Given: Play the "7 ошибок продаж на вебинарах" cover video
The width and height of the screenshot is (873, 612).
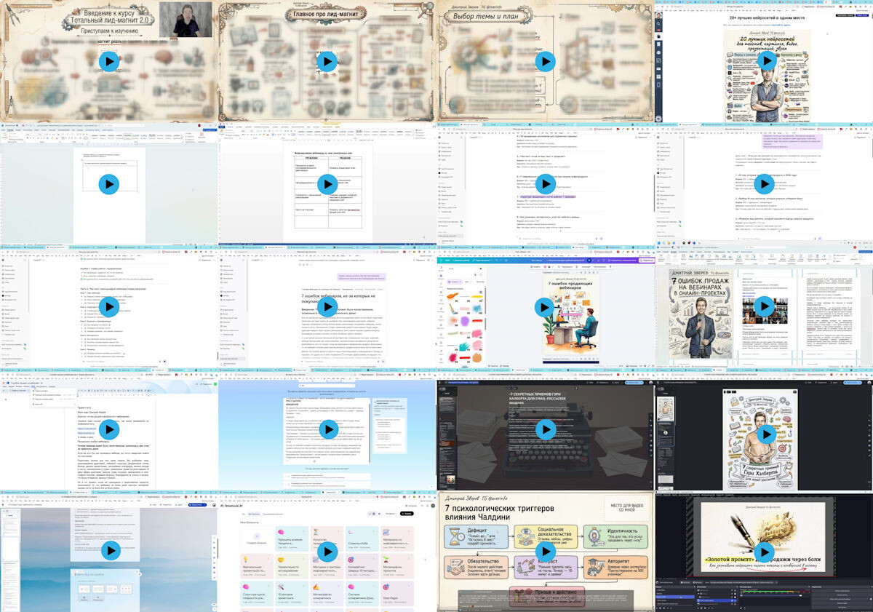Looking at the screenshot, I should point(764,306).
